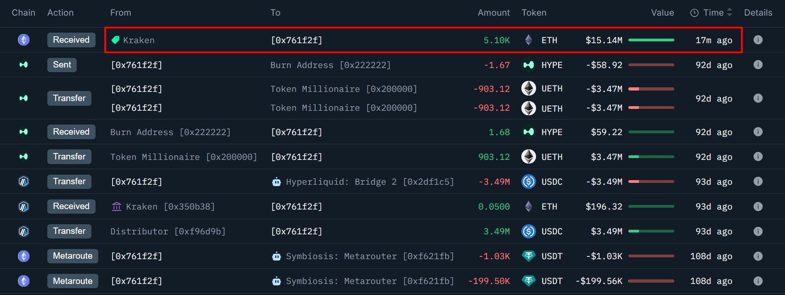
Task: Click green value bar for $15.14M
Action: pos(651,40)
